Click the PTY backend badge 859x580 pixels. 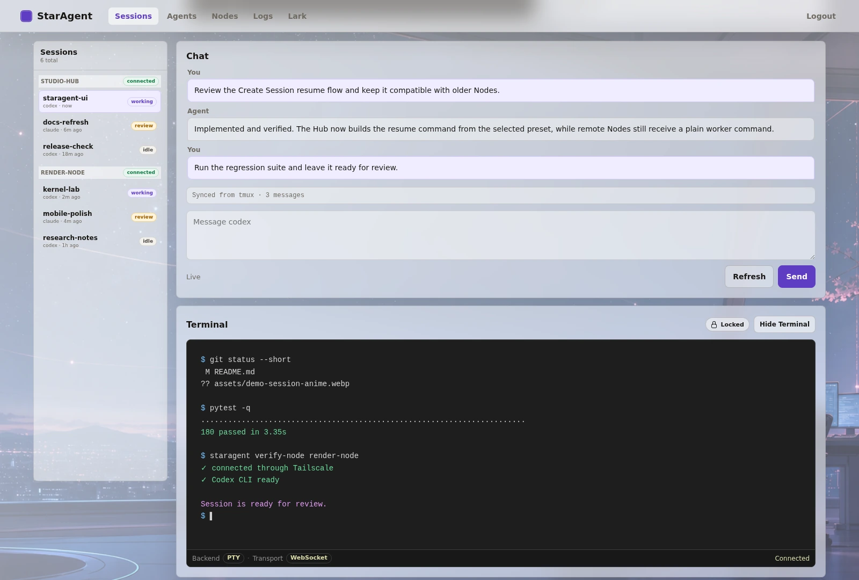tap(234, 558)
